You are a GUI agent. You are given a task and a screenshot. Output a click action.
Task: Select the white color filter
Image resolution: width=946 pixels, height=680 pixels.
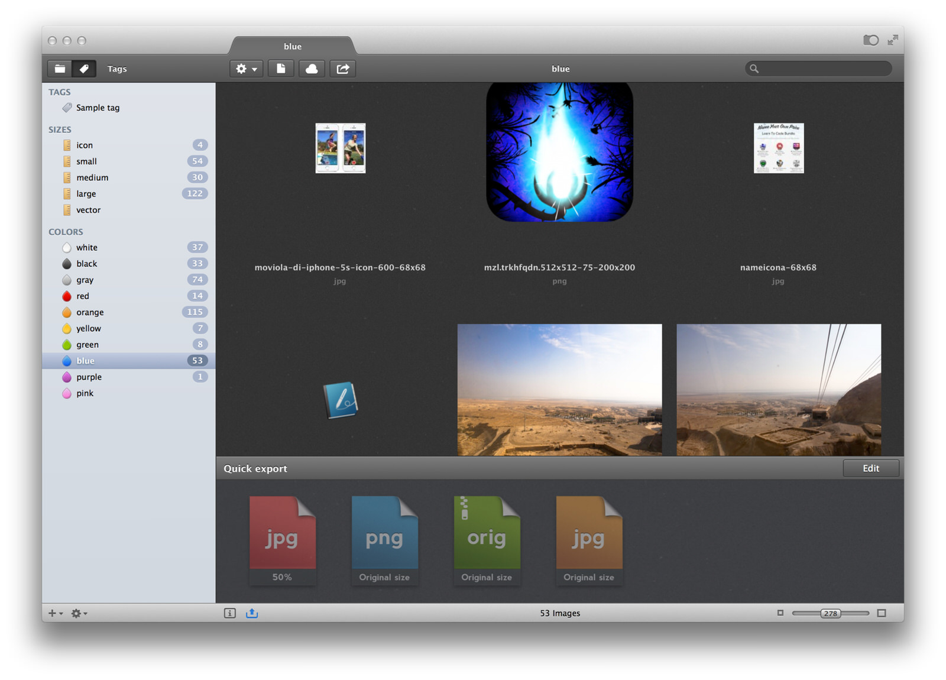point(128,247)
